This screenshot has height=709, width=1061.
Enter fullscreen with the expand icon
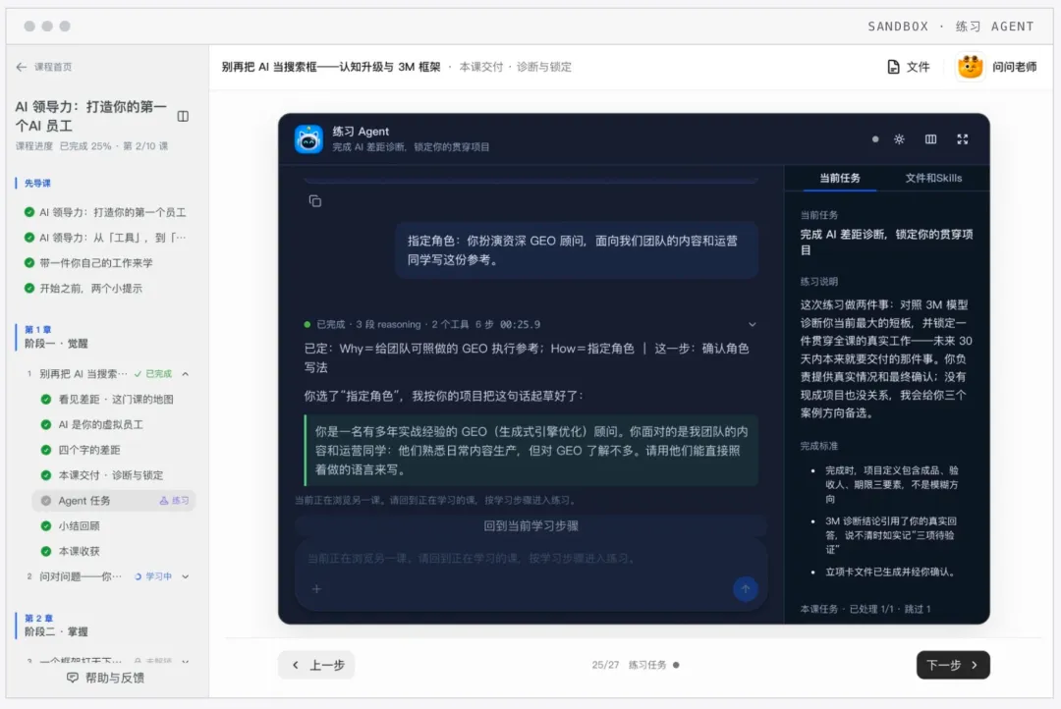(x=962, y=139)
